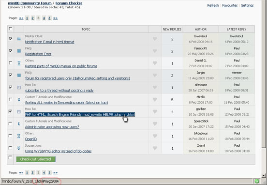Click the forum icon beside Registration Error topic
The width and height of the screenshot is (267, 185).
pos(19,51)
